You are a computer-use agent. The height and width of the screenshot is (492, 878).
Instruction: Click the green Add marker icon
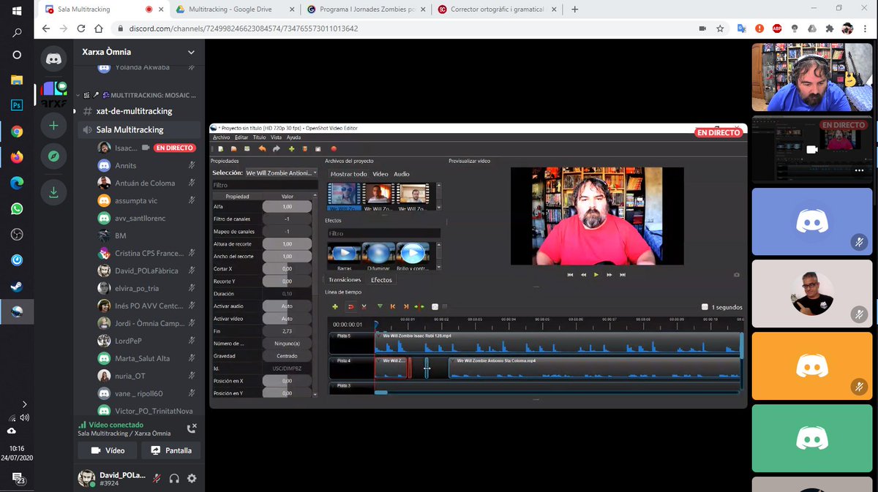380,306
